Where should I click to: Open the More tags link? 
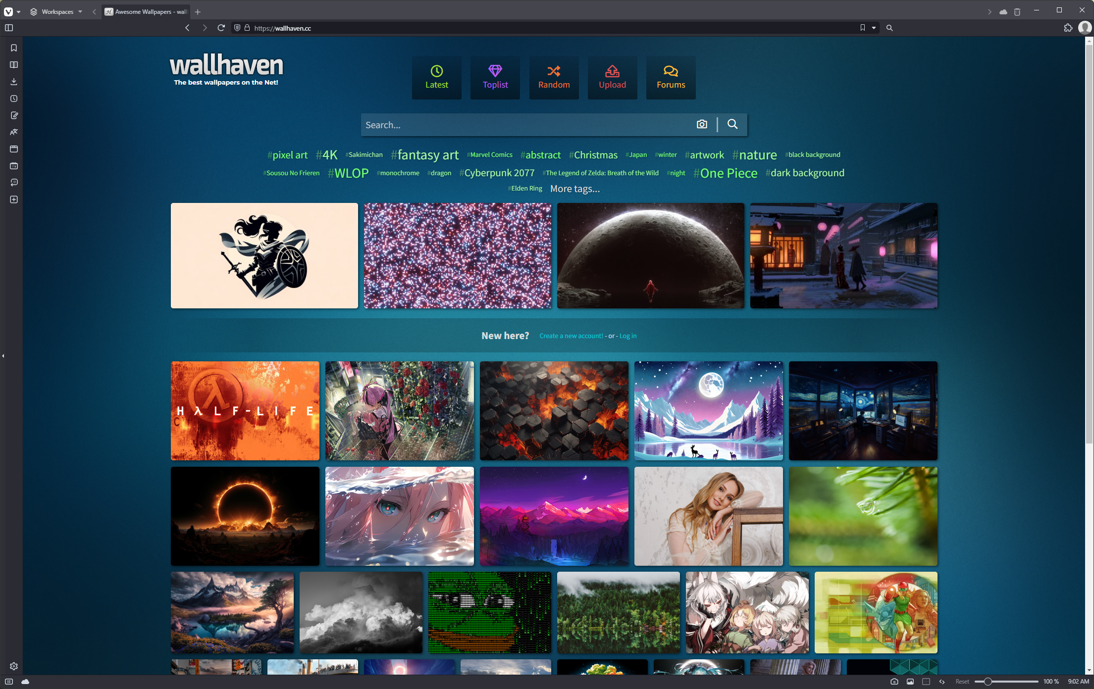tap(574, 189)
